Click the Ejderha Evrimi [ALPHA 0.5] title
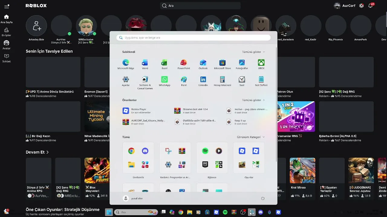387x217 pixels. (337, 136)
